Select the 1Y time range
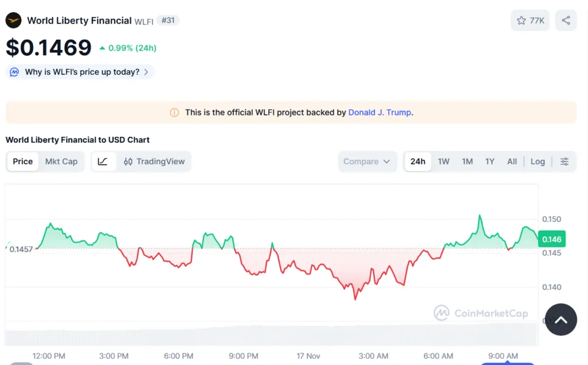Screen dimensions: 588x365 pyautogui.click(x=490, y=162)
